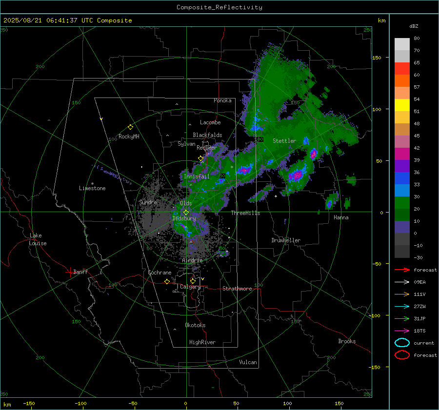Image resolution: width=439 pixels, height=410 pixels.
Task: Click the Hanna city label
Action: pyautogui.click(x=341, y=217)
